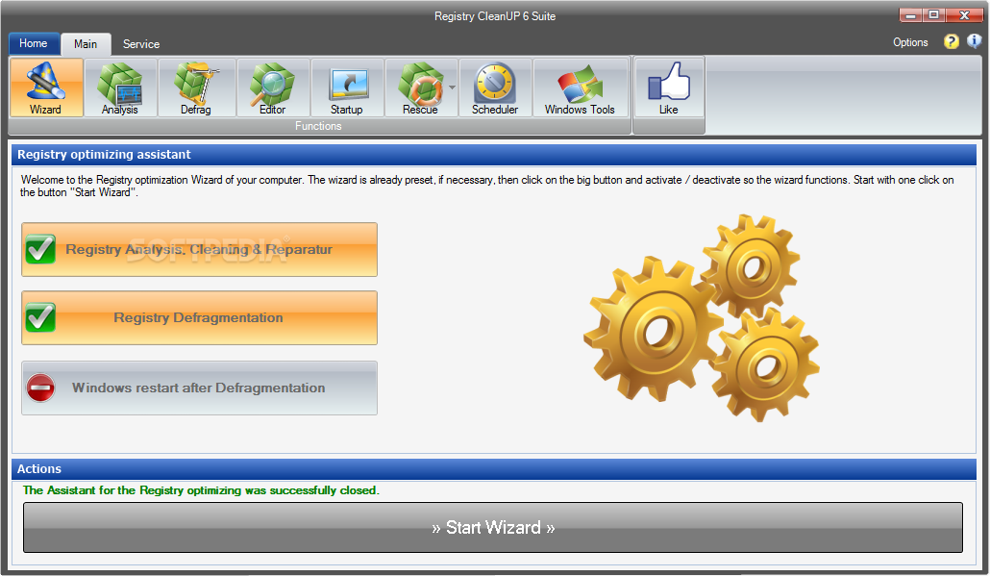
Task: Open the Startup manager
Action: [x=347, y=88]
